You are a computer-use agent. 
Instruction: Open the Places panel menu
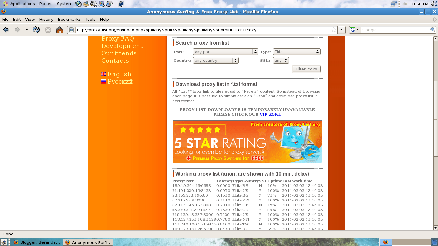coord(46,4)
